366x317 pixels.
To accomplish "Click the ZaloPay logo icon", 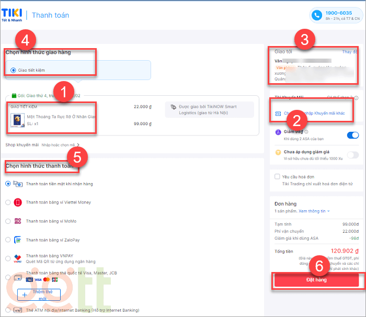I will coord(18,240).
